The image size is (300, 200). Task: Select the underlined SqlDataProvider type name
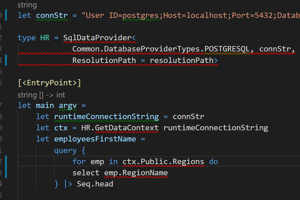(x=98, y=38)
